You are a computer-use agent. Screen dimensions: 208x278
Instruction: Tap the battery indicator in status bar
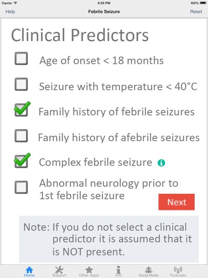tap(203, 3)
